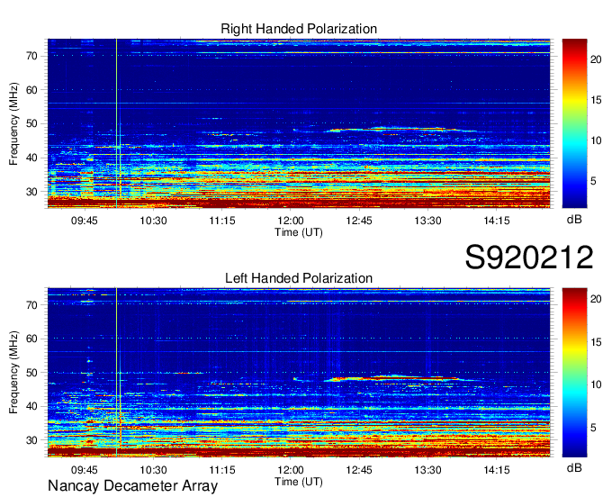Click the 30 MHz tick of Left Handed plot

click(31, 440)
